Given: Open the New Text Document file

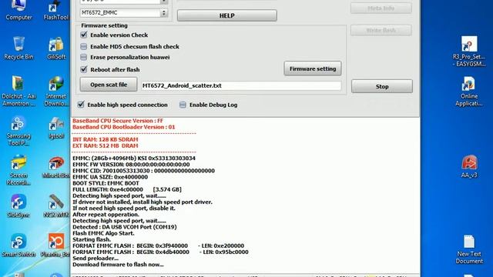Looking at the screenshot, I should point(469,249).
